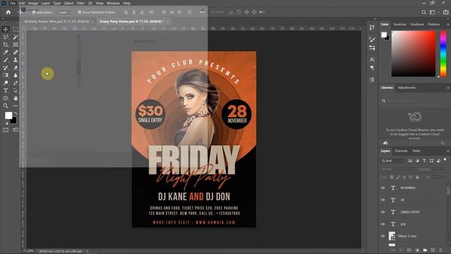Open the layer filter Kind dropdown
This screenshot has height=254, width=451.
pyautogui.click(x=393, y=161)
